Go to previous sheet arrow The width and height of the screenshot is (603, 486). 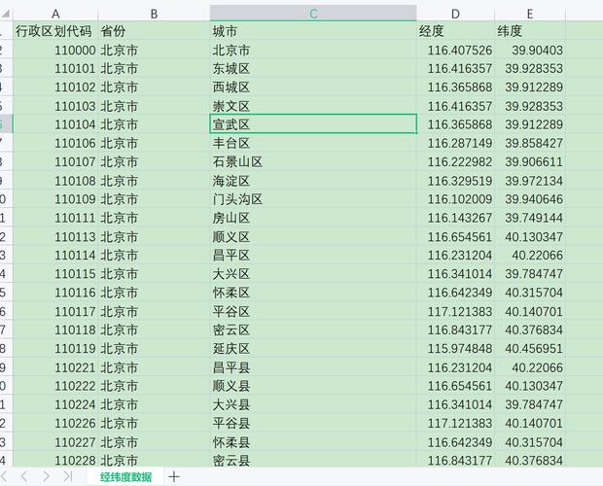pyautogui.click(x=24, y=477)
